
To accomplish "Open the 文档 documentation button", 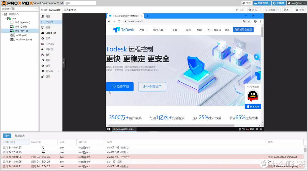I will 247,3.
